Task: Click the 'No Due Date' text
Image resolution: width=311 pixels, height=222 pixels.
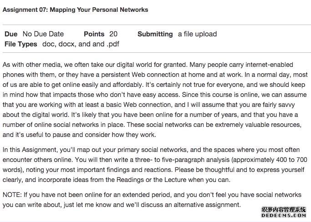Action: (43, 34)
